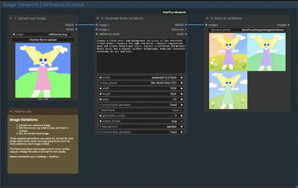Image resolution: width=298 pixels, height=188 pixels.
Task: Click the "1. Upload your image" node title
Action: [30, 18]
